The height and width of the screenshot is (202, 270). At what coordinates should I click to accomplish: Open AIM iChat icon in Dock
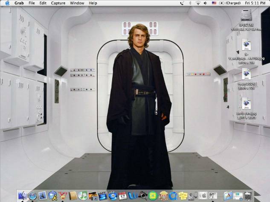click(52, 196)
